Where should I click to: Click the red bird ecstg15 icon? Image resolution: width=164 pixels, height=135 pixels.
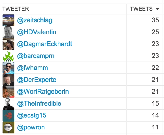pos(8,115)
